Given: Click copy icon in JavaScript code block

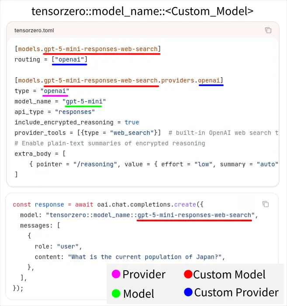Looking at the screenshot, I should pyautogui.click(x=266, y=204).
